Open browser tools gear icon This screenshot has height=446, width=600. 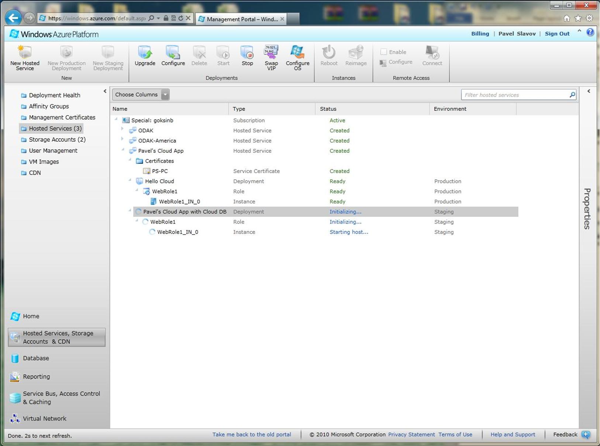point(590,18)
